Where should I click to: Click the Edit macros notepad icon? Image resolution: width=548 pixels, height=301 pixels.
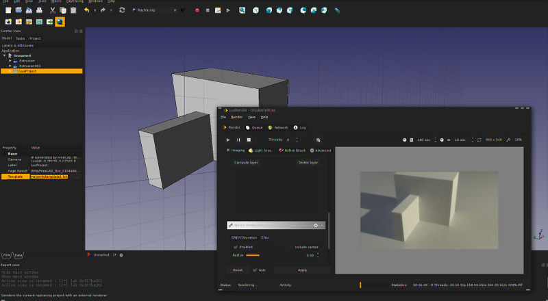[x=218, y=10]
